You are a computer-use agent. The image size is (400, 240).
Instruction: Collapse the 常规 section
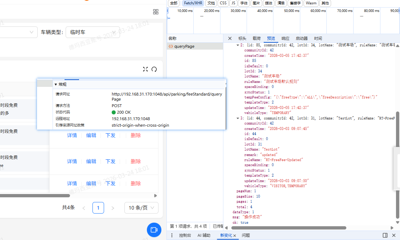pos(60,84)
